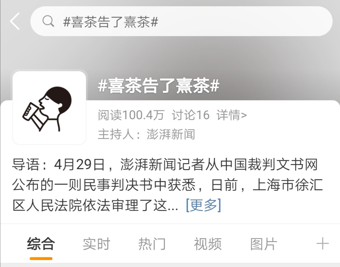Viewport: 340px width, 267px height.
Task: Open host 澎湃新闻 profile
Action: [x=171, y=134]
